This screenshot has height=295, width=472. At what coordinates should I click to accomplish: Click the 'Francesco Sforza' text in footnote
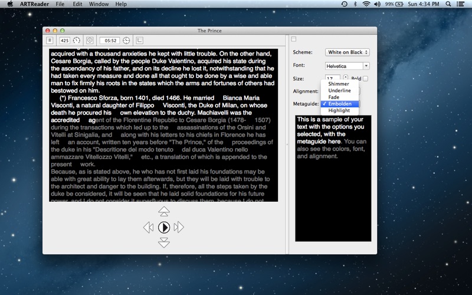(93, 98)
